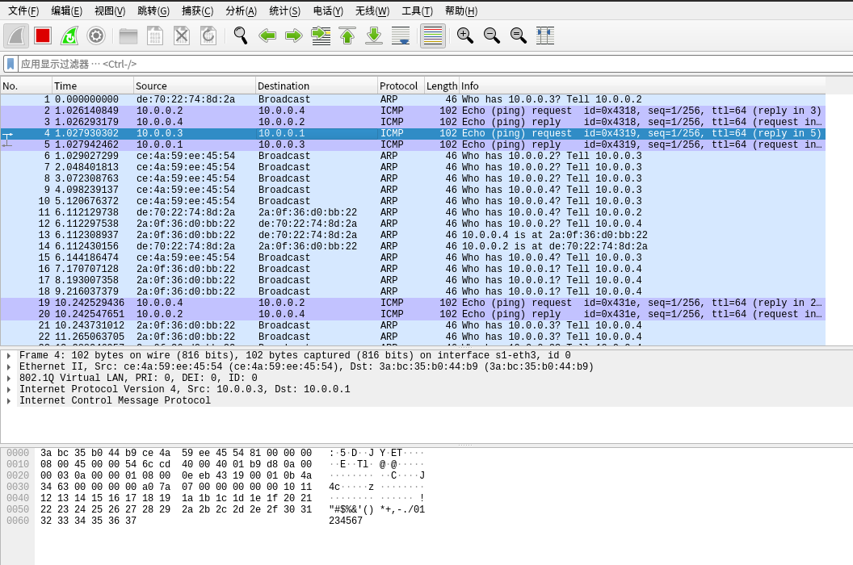Sort packets by Destination column header
Image resolution: width=853 pixels, height=565 pixels.
316,86
